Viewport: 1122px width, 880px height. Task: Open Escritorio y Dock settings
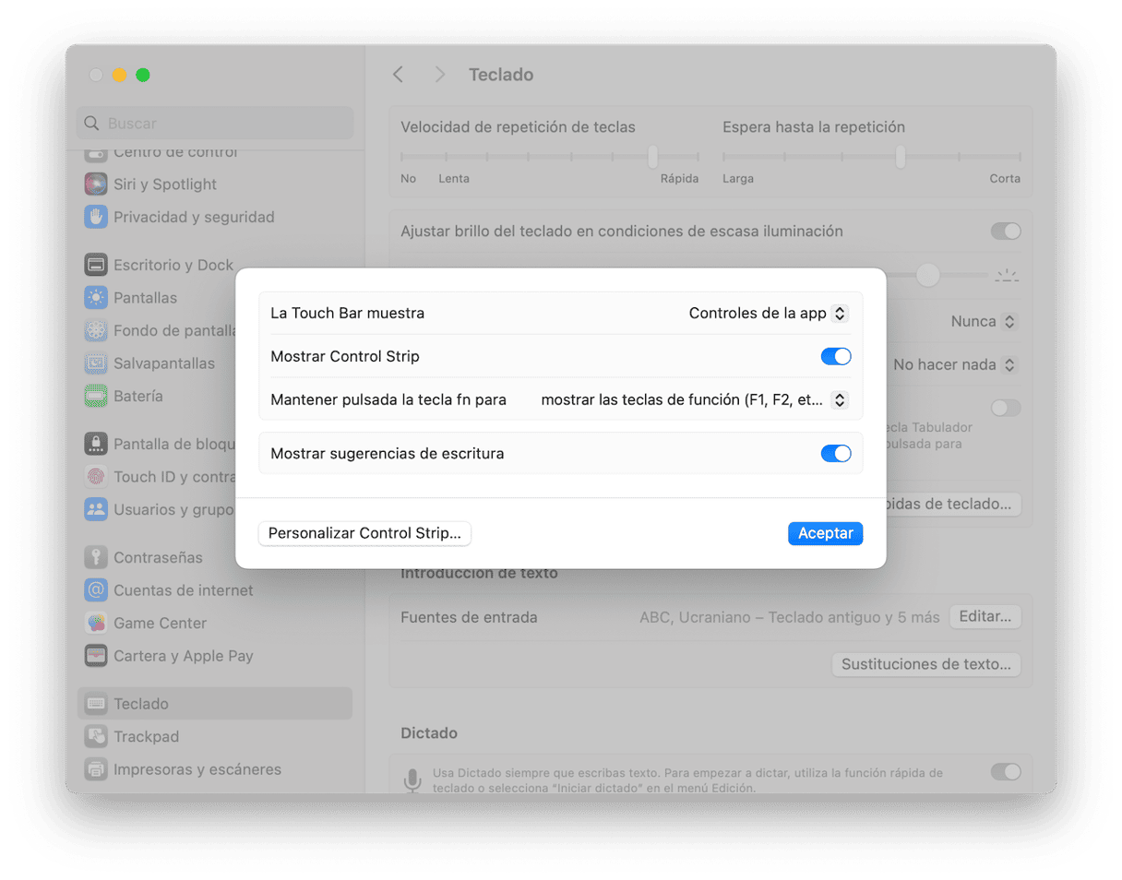click(215, 266)
